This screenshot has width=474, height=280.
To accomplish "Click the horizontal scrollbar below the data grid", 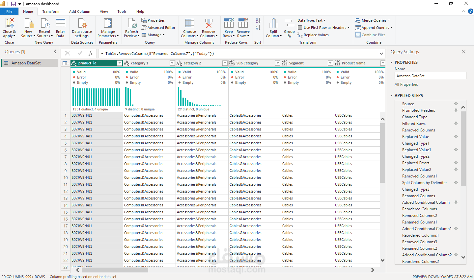I will click(x=112, y=270).
